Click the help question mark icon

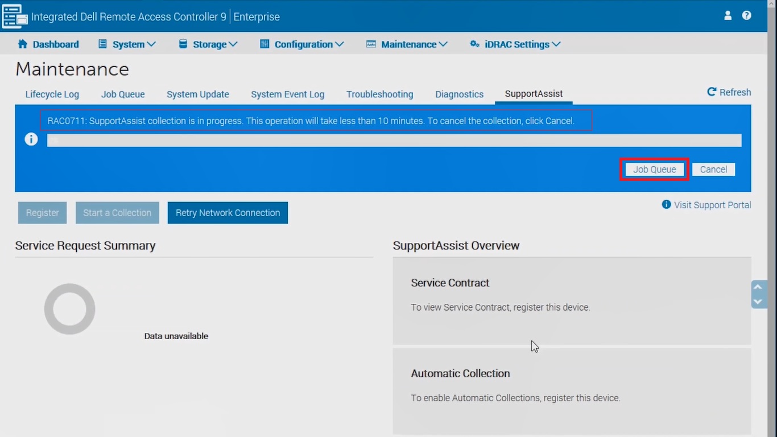(747, 16)
